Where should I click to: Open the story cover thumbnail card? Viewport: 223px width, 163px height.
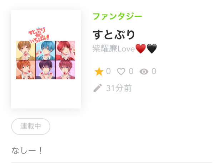click(46, 59)
